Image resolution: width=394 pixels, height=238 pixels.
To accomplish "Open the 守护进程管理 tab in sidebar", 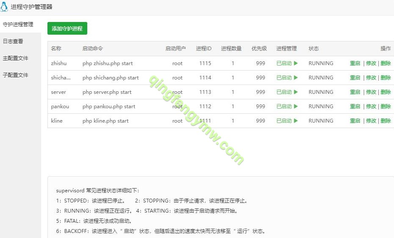I will coord(18,25).
